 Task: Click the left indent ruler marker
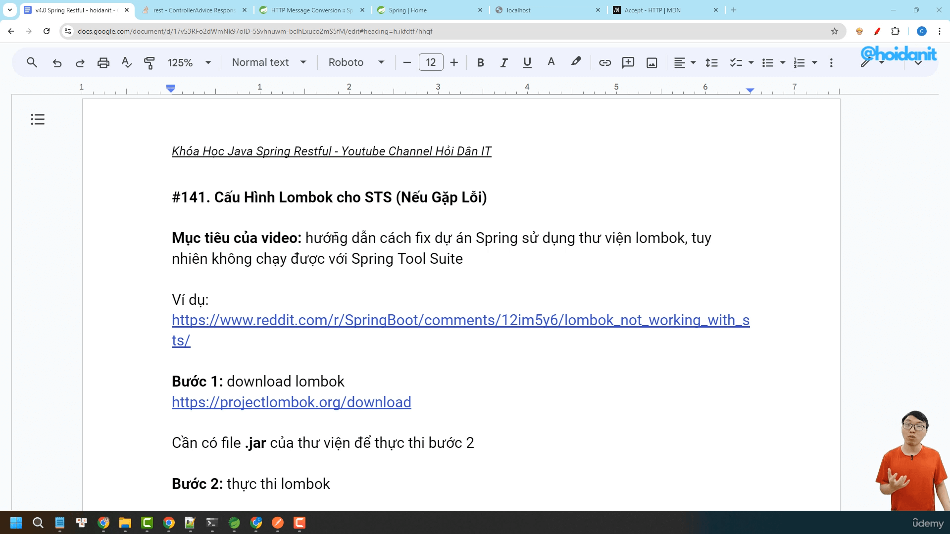tap(171, 90)
